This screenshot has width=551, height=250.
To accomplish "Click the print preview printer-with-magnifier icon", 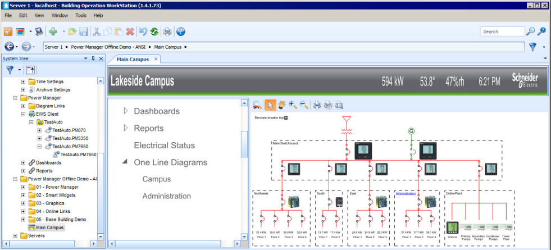I will click(339, 104).
